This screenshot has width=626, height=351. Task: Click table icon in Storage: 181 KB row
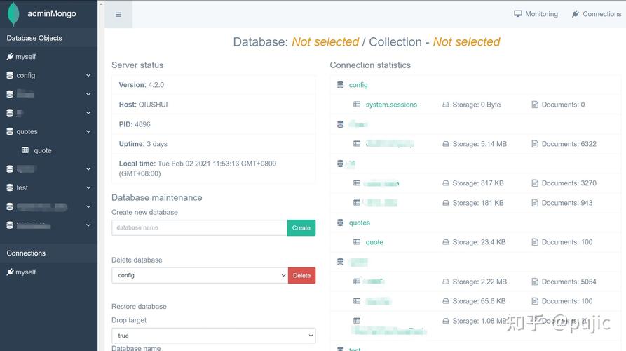click(357, 203)
